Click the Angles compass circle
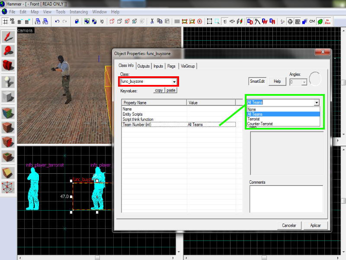Viewport: 346px width, 260px height. click(x=315, y=79)
